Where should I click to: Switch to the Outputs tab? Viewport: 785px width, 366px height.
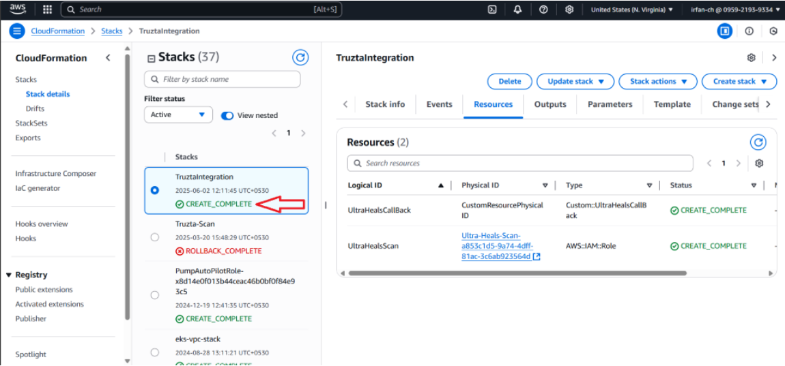(x=550, y=104)
